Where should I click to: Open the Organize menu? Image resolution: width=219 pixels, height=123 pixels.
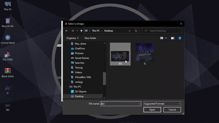point(72,38)
